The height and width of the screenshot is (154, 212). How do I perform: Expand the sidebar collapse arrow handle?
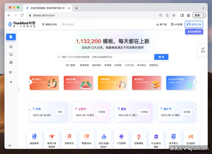tap(18, 89)
